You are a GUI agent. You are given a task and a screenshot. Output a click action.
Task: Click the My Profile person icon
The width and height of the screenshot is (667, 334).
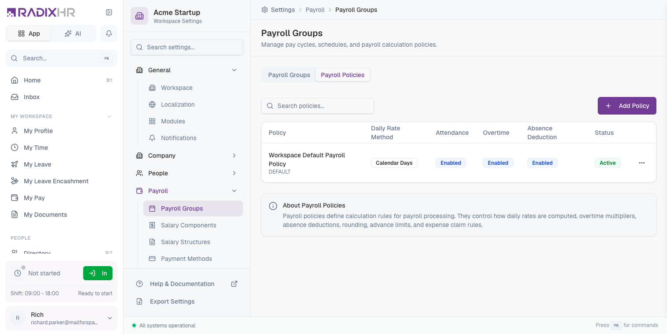pyautogui.click(x=15, y=131)
